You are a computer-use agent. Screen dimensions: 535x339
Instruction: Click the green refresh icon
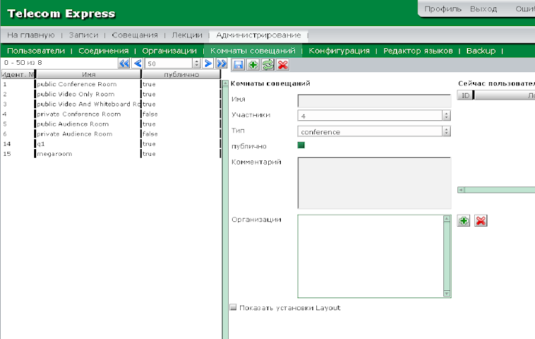click(x=267, y=64)
